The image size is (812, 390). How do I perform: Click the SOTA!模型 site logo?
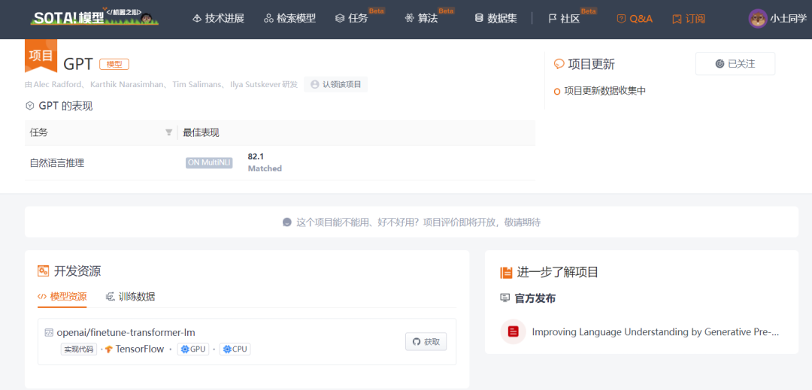click(x=95, y=17)
